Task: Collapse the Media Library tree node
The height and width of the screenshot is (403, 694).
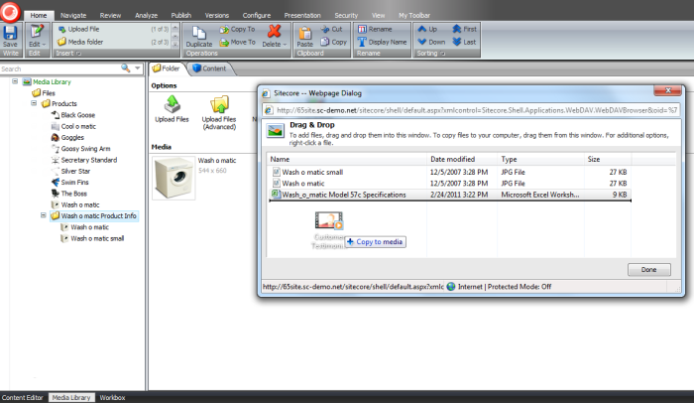Action: 15,81
